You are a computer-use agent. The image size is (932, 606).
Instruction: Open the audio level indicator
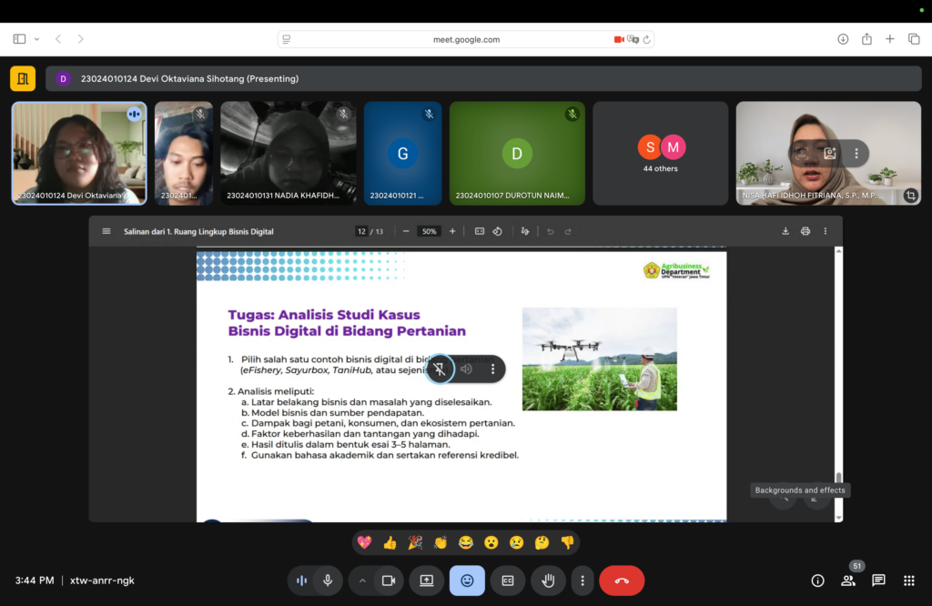pos(301,581)
